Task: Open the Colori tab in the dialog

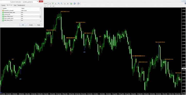Action: pos(15,5)
